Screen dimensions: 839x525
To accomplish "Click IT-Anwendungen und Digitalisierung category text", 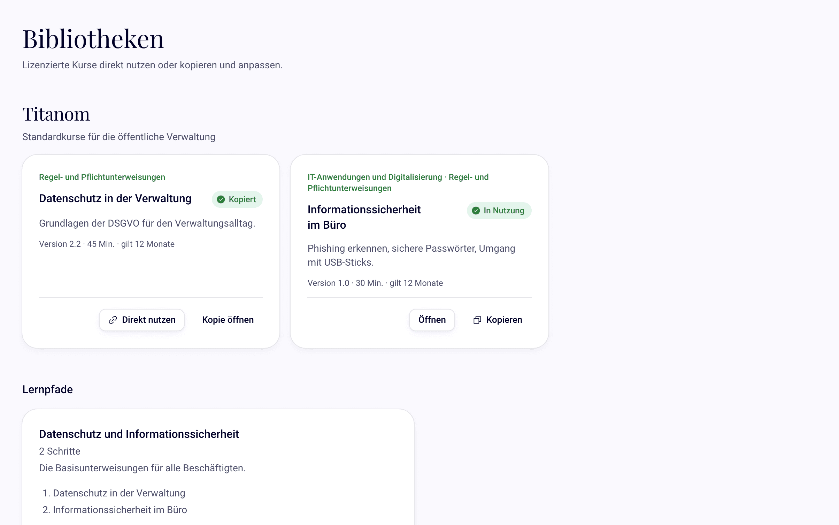I will pos(375,177).
